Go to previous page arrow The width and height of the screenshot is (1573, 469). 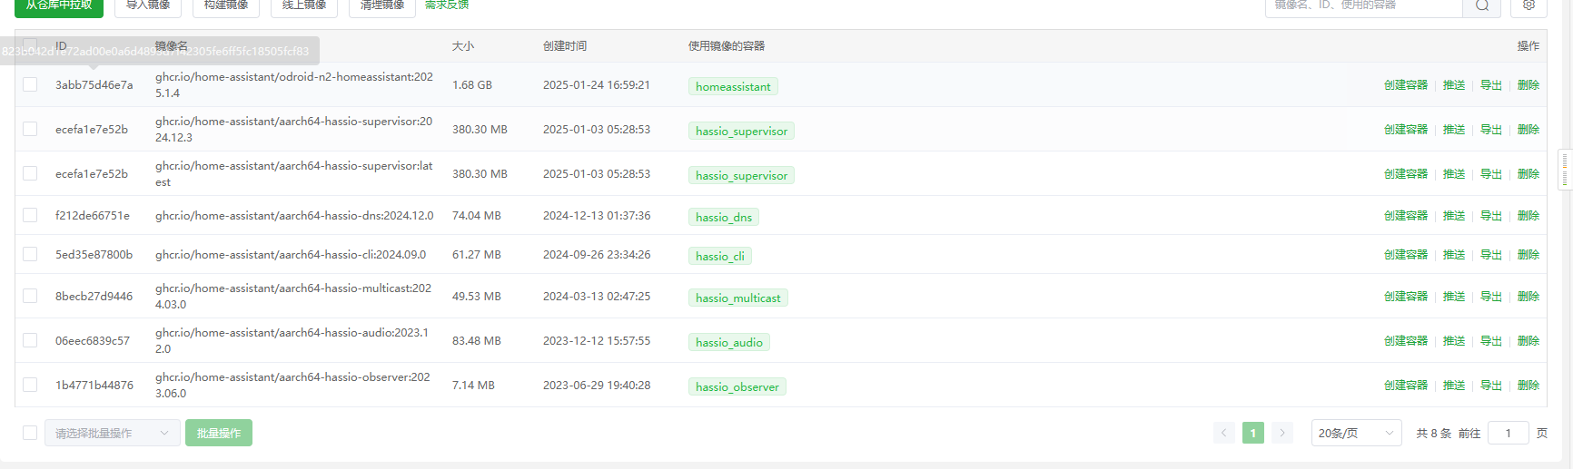(1224, 433)
